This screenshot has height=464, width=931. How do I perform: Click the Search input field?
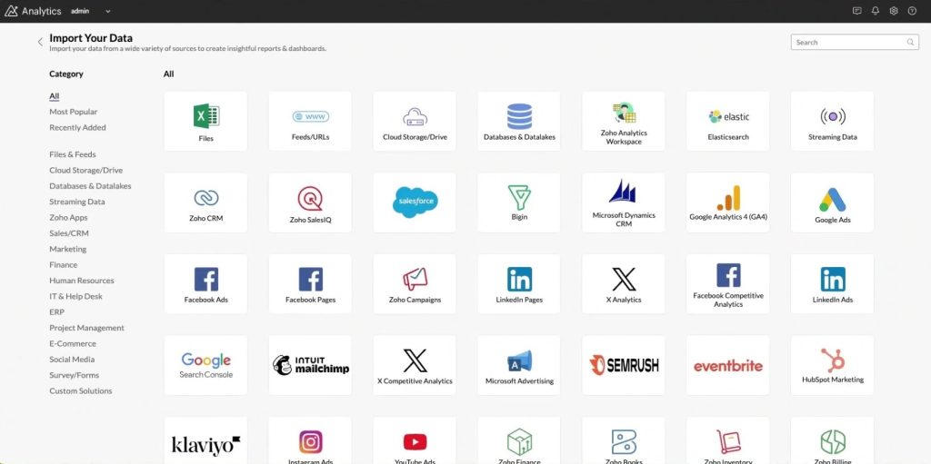(855, 42)
